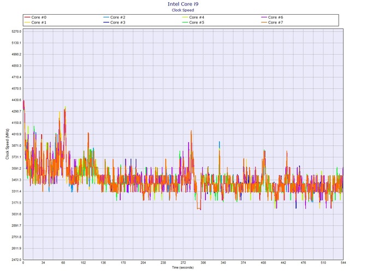Click the yellow Core #1 color line
The image size is (366, 274).
(x=27, y=22)
